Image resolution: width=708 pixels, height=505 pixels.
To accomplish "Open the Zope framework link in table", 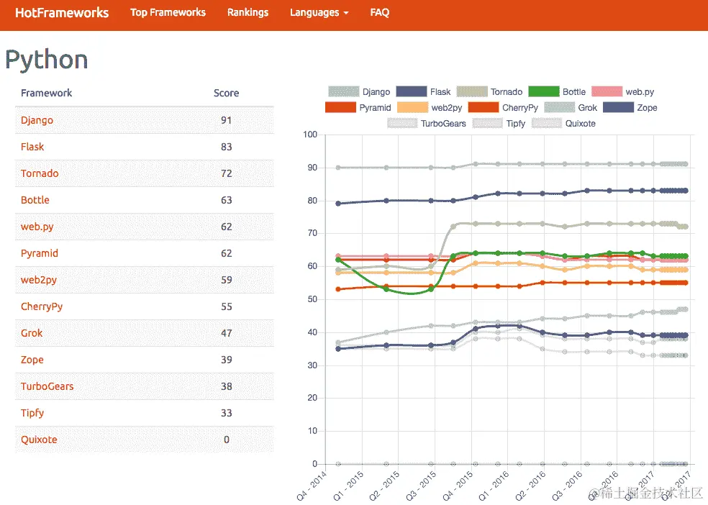I will [32, 360].
